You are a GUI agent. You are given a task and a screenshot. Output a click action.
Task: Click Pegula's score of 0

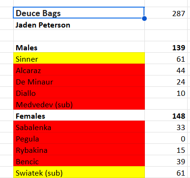166,138
